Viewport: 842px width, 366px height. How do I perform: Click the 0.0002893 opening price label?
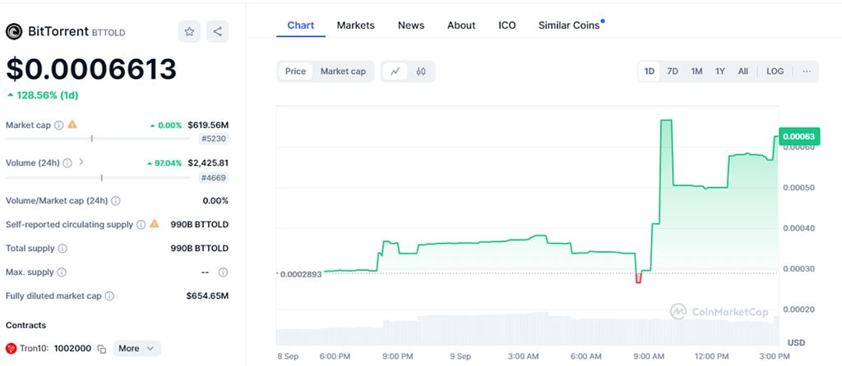pos(299,274)
